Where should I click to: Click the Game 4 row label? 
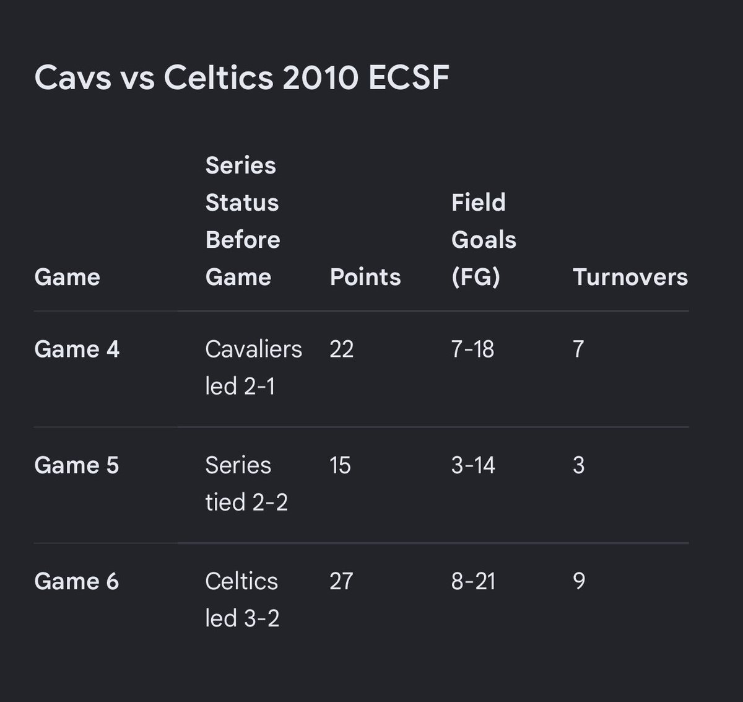tap(77, 349)
